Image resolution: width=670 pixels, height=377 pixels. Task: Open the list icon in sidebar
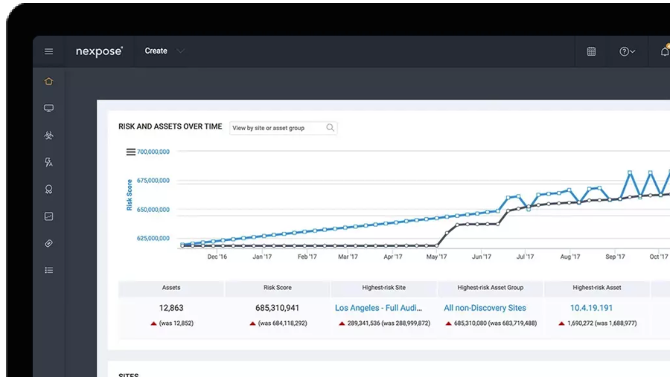[x=48, y=270]
